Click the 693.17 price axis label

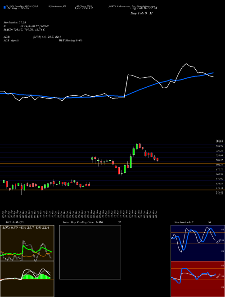(x=219, y=165)
